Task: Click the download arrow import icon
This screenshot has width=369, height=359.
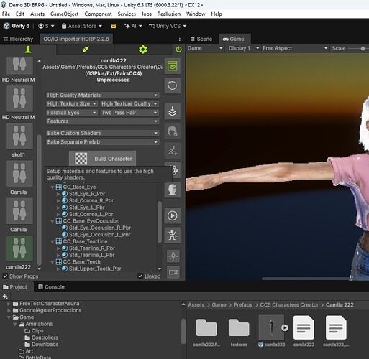Action: 173,111
